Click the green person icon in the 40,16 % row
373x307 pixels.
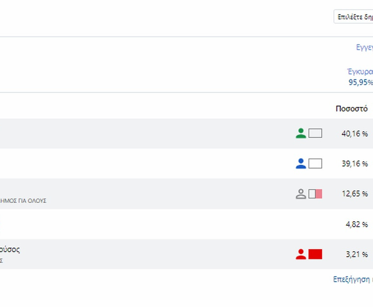(x=301, y=134)
